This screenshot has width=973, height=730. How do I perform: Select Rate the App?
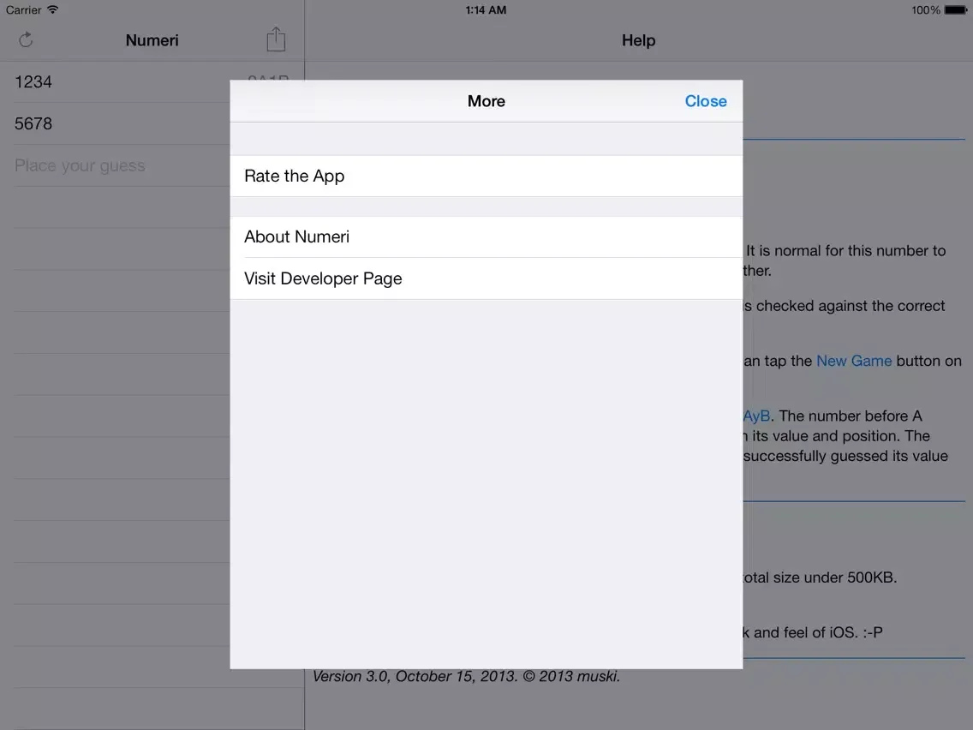(294, 176)
